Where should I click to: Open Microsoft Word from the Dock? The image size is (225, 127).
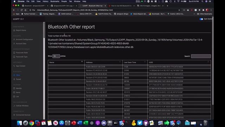[x=80, y=123]
